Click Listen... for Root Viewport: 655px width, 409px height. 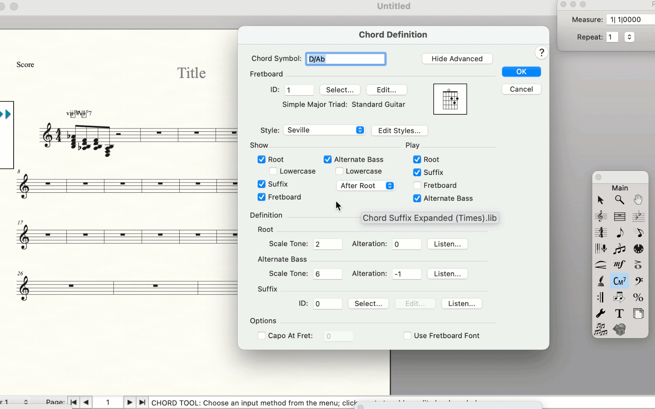[x=448, y=244]
